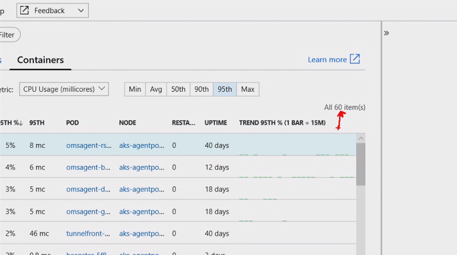Click the Learn more external-link icon
457x255 pixels.
(355, 59)
